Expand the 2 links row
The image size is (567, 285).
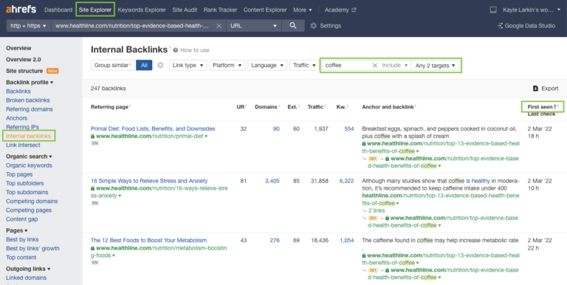coord(376,210)
